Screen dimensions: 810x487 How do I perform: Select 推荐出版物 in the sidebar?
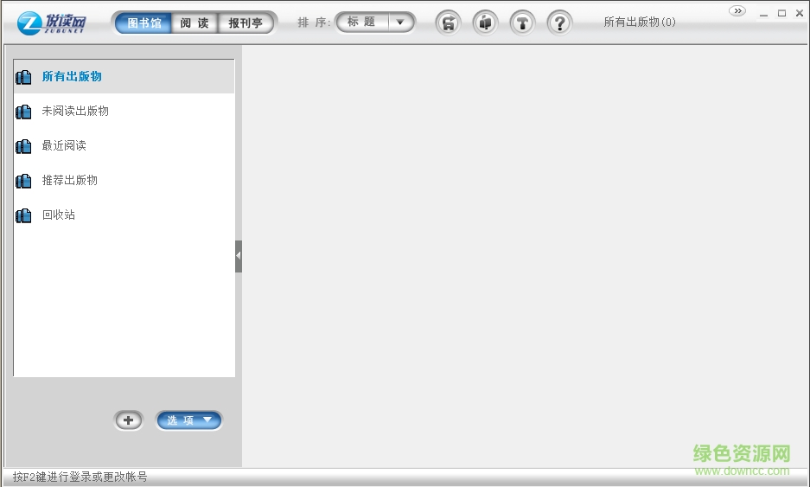[x=124, y=181]
